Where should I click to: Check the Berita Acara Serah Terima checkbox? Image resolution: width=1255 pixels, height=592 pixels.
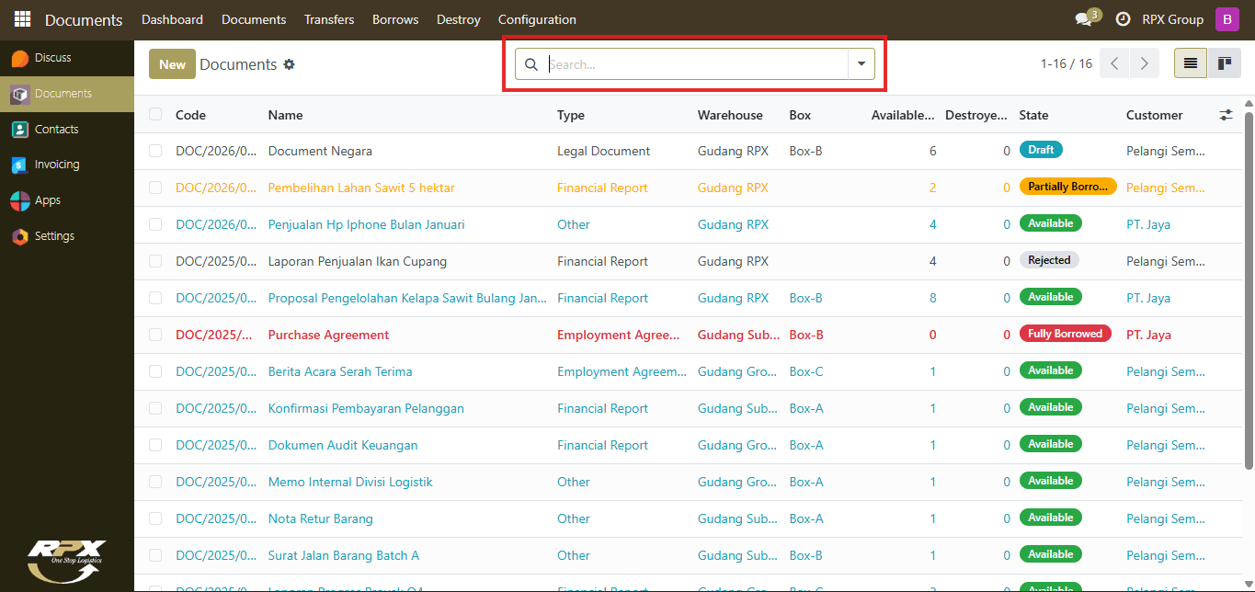[x=155, y=371]
